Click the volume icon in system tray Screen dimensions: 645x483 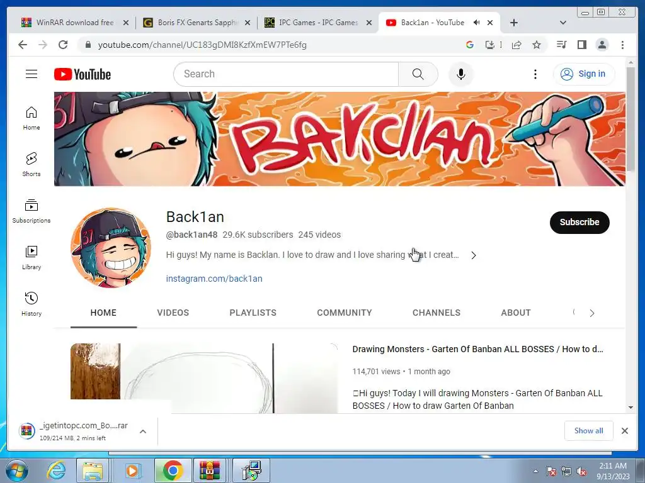[581, 472]
